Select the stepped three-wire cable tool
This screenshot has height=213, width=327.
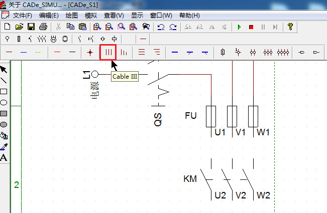point(124,52)
